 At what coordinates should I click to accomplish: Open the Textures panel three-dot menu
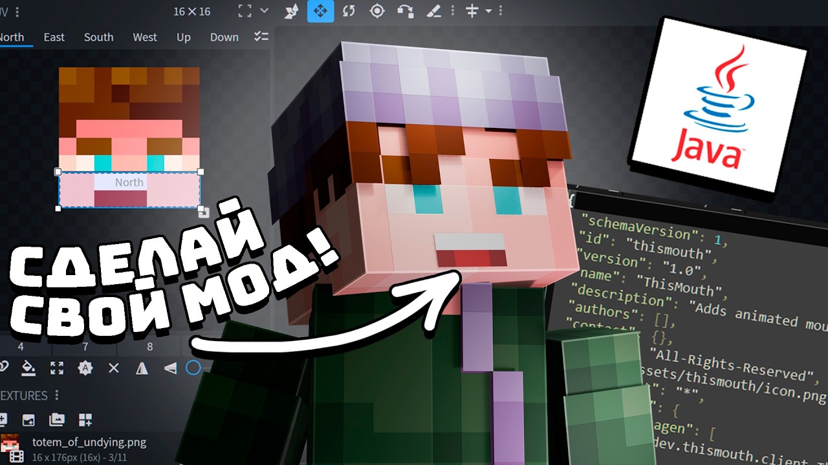57,395
